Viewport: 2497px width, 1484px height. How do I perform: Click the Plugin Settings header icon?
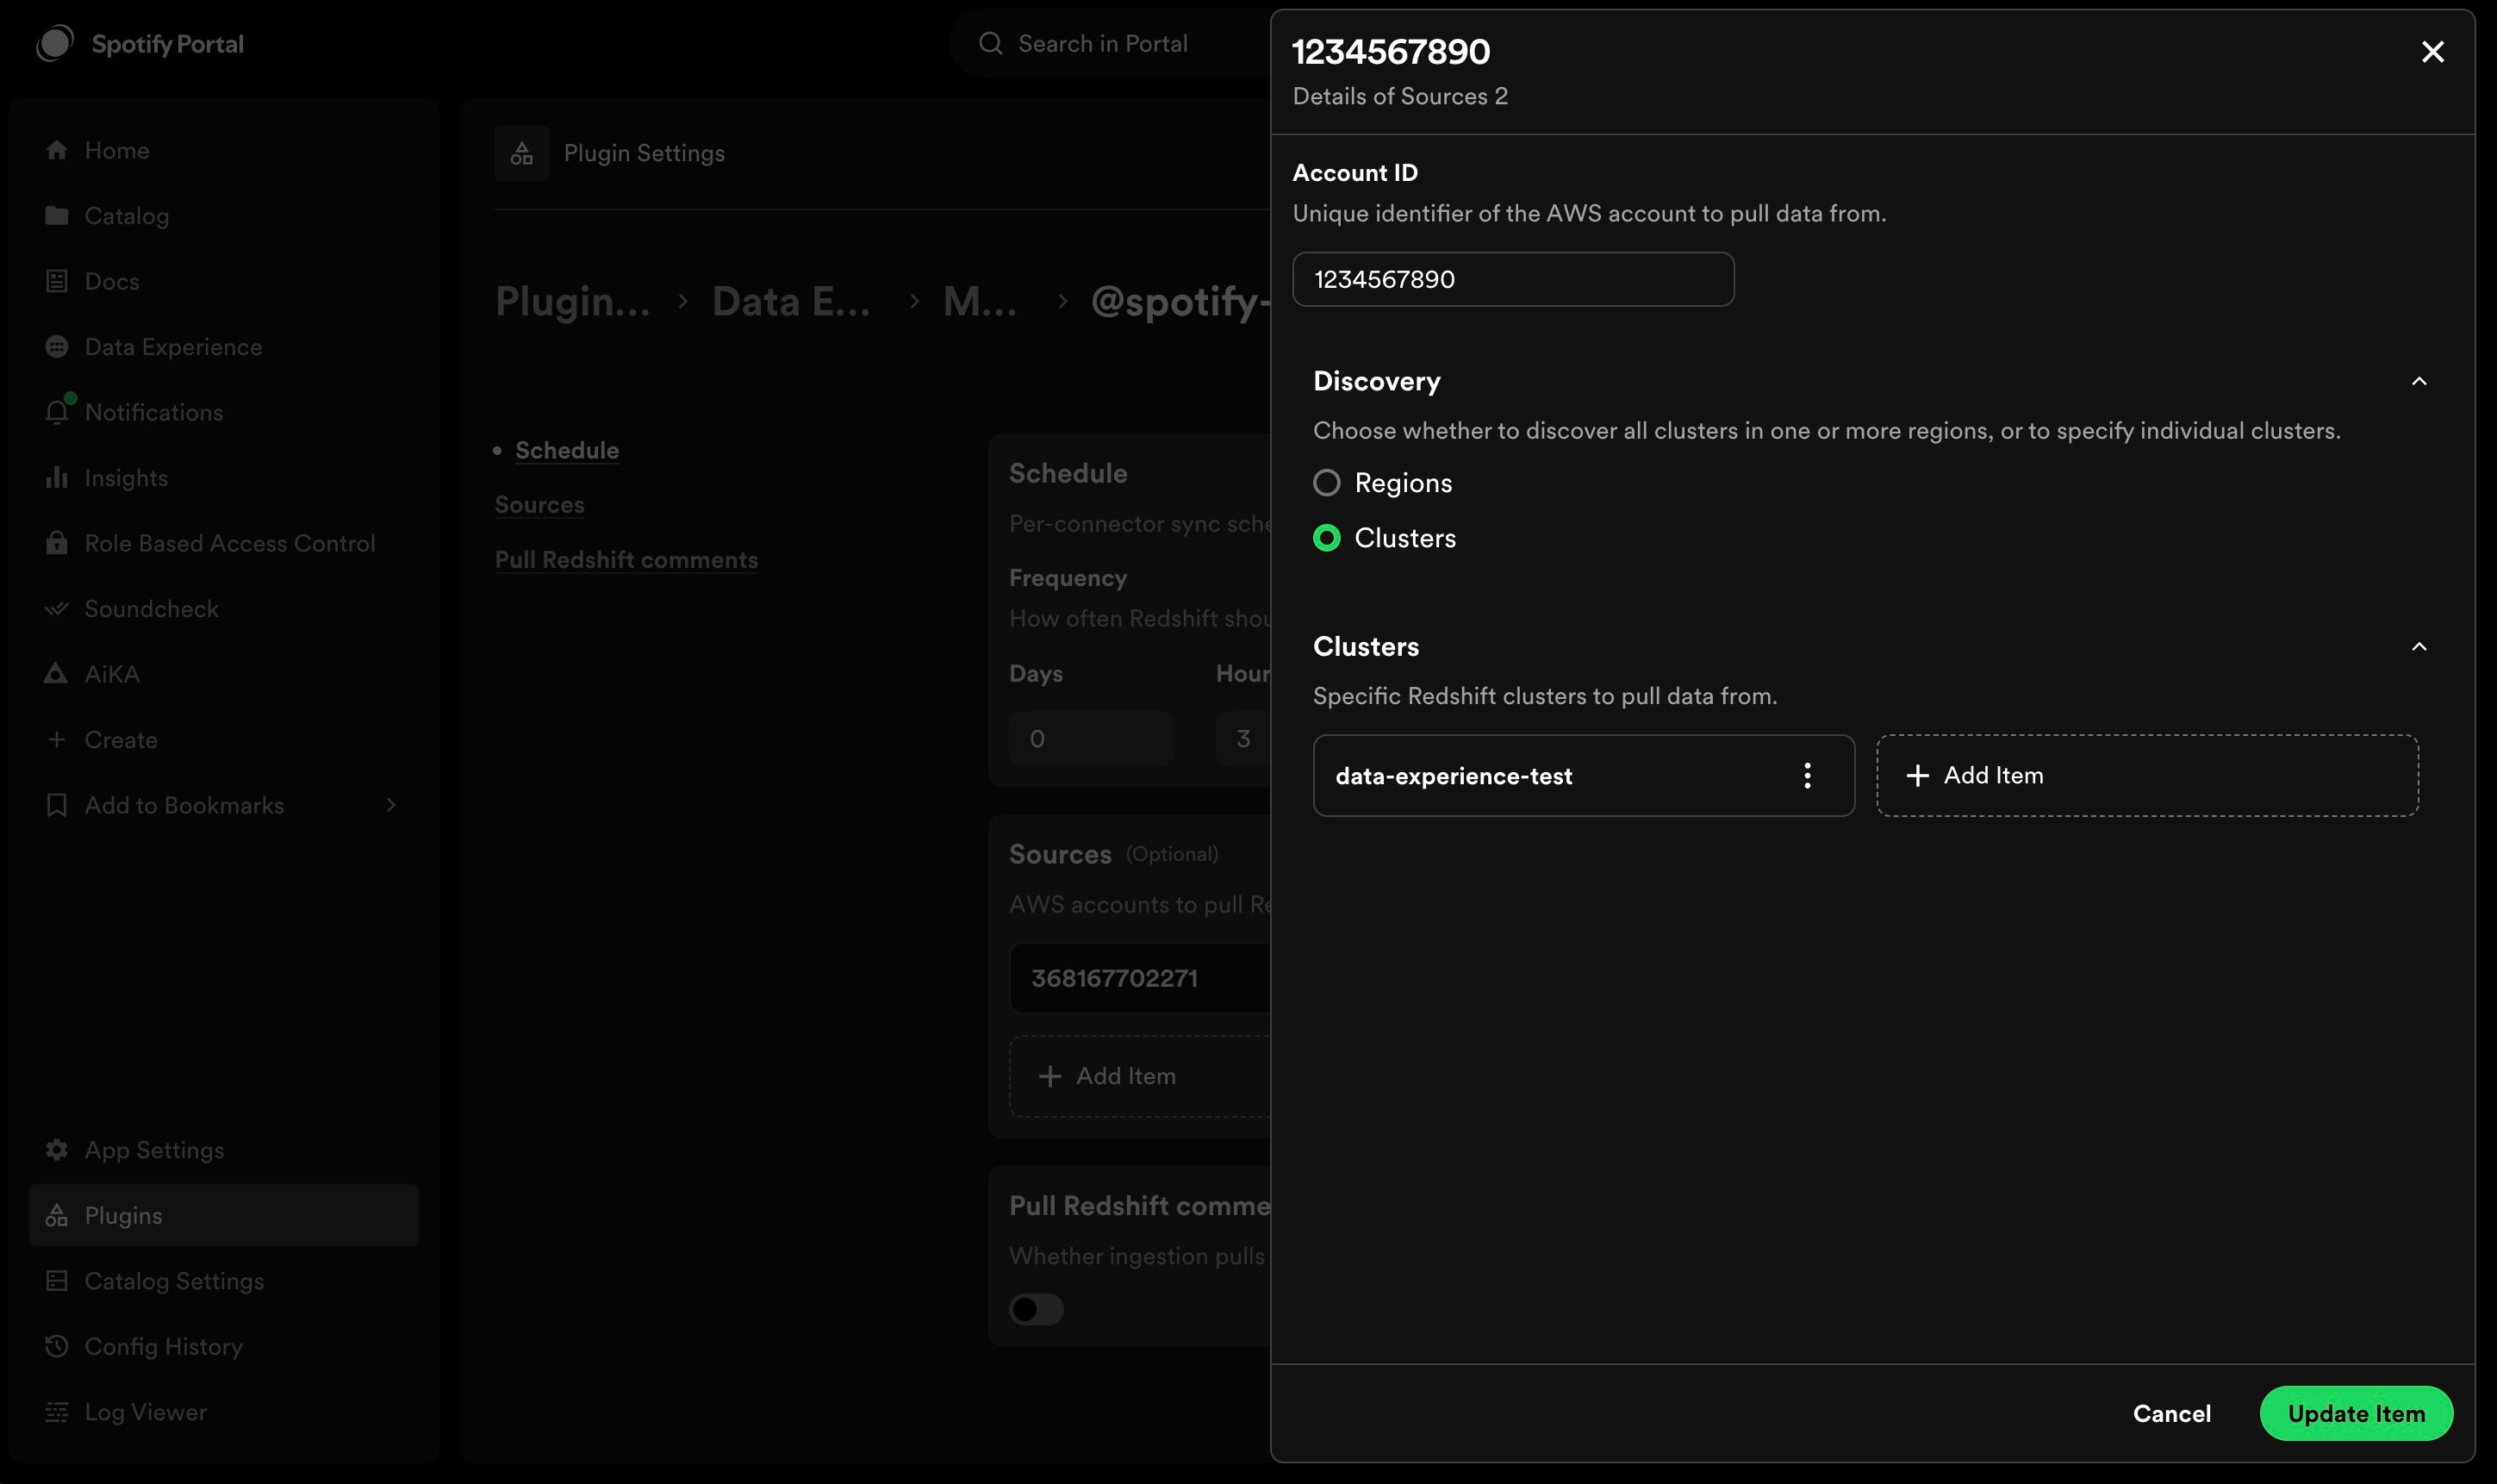522,153
